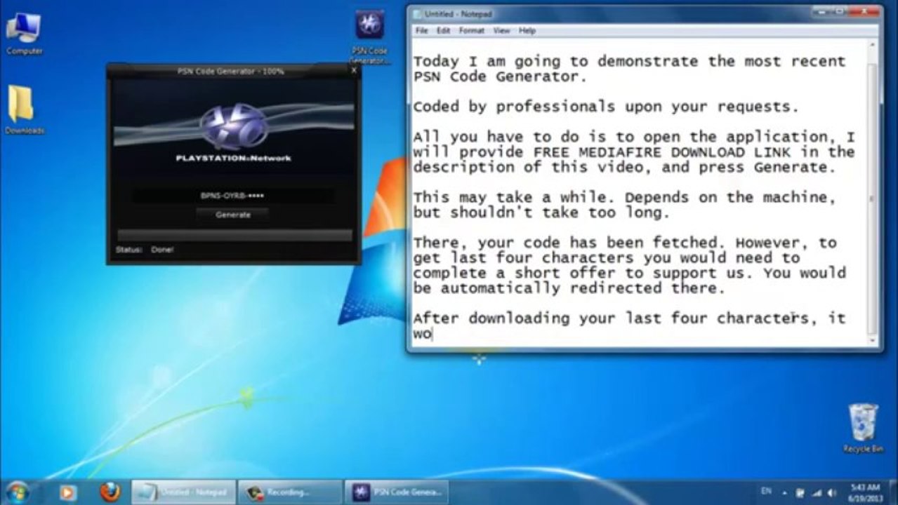Switch to Untitled - Notepad taskbar button
This screenshot has height=505, width=898.
[x=184, y=492]
